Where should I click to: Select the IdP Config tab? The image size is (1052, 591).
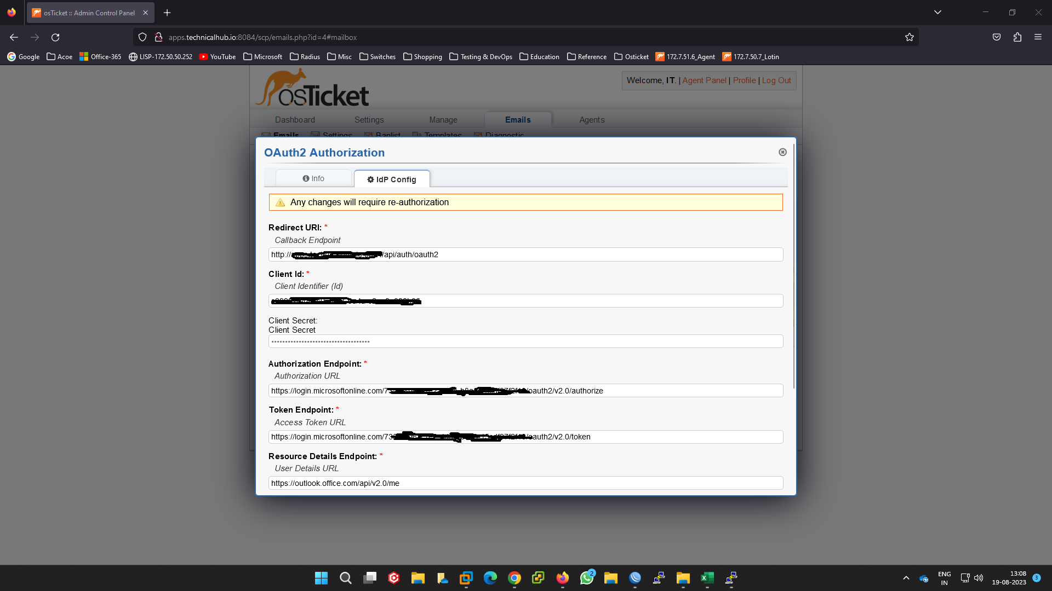pyautogui.click(x=392, y=179)
